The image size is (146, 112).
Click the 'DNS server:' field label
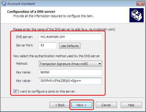[x=24, y=37]
